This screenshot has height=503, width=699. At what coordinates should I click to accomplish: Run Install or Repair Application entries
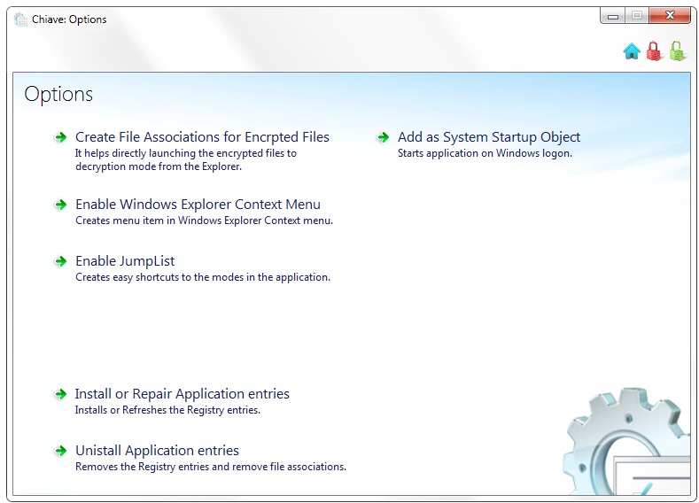tap(182, 394)
